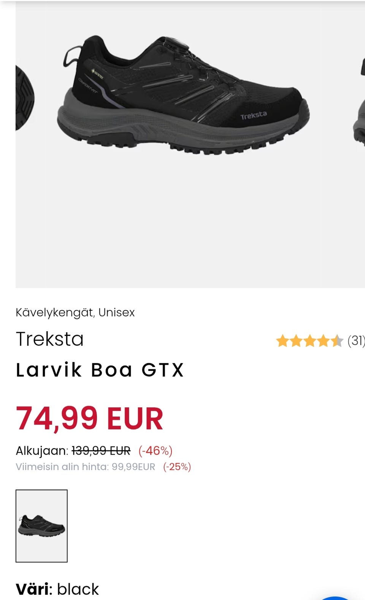Click the second yellow rating star
Image resolution: width=365 pixels, height=600 pixels.
[296, 341]
